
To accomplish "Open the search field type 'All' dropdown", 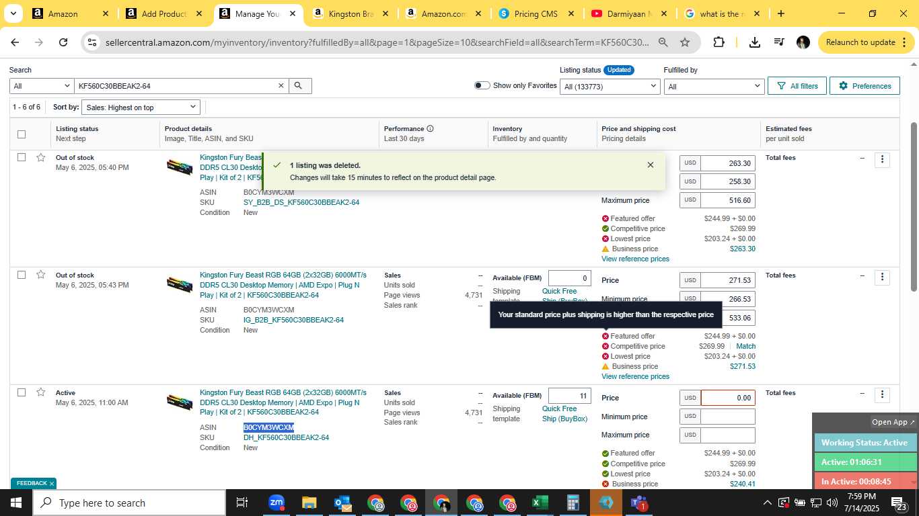I will point(42,86).
